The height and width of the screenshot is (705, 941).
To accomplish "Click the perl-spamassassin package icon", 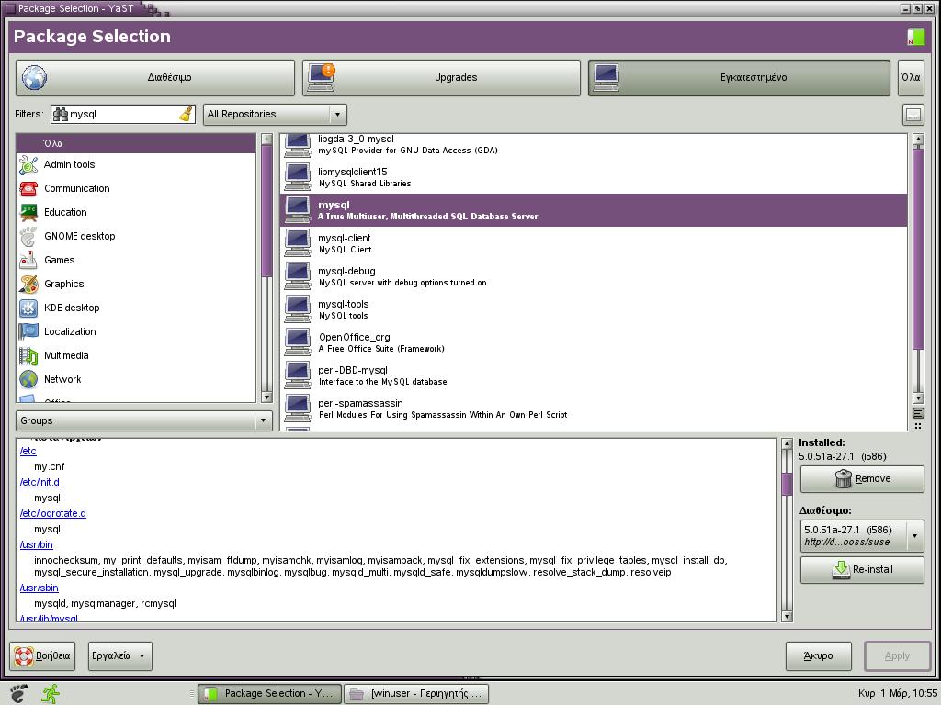I will (x=298, y=408).
